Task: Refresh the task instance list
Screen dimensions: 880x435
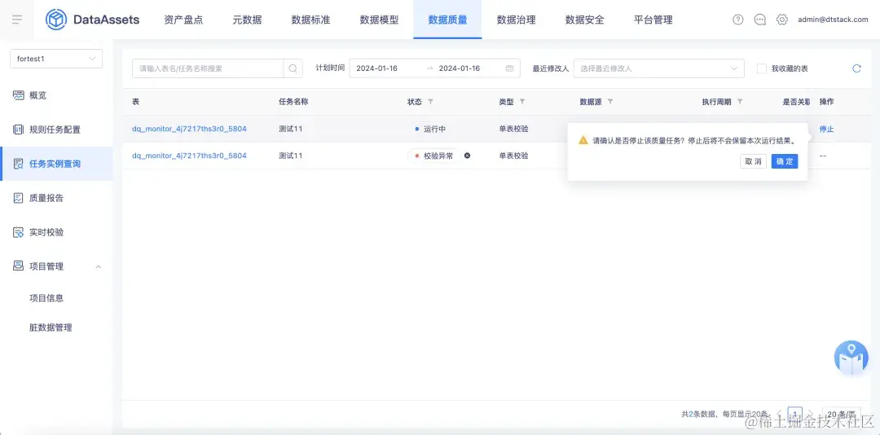Action: (x=856, y=68)
